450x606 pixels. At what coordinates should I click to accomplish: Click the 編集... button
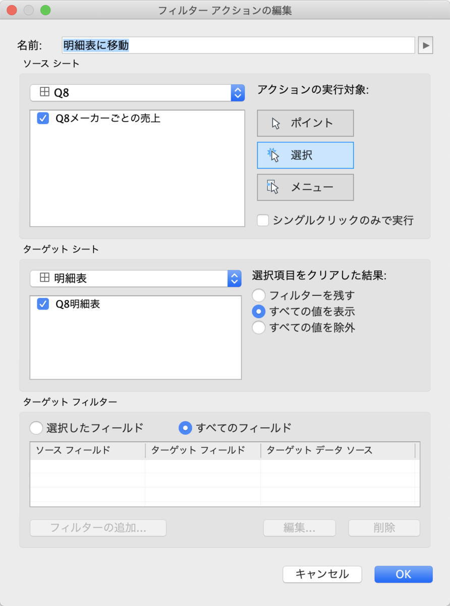(x=300, y=528)
